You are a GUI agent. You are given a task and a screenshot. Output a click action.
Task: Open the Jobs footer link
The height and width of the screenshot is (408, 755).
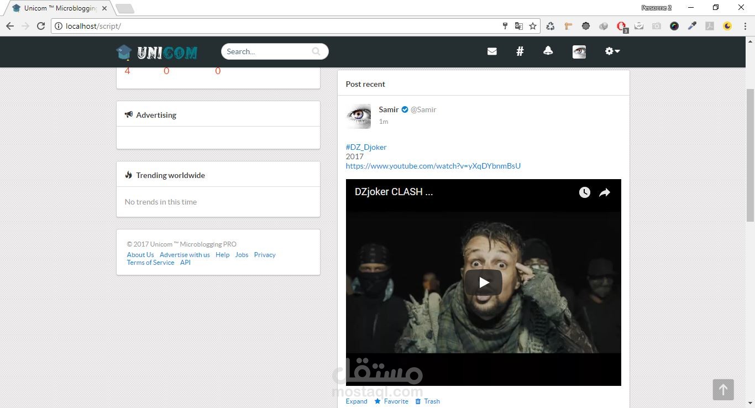point(242,255)
